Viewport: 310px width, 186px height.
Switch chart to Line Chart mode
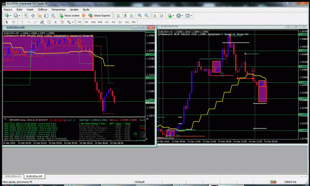(132, 15)
